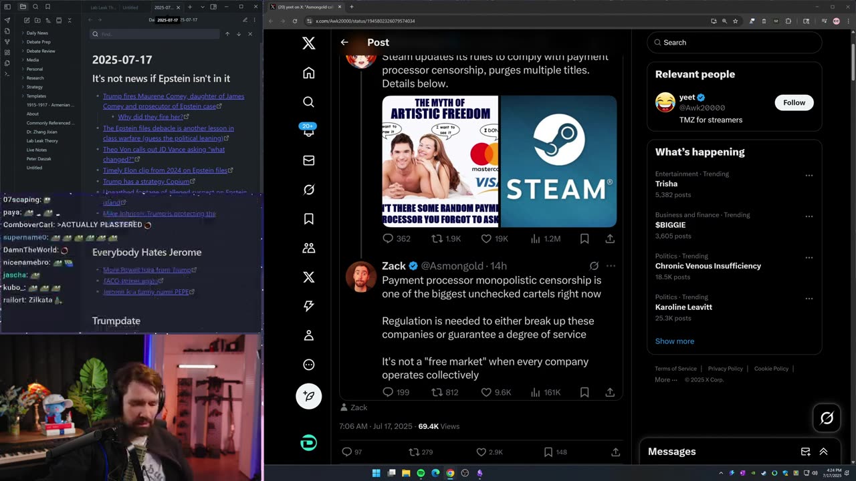Open X Notifications bell with 20+ badge
This screenshot has width=856, height=481.
click(x=308, y=130)
